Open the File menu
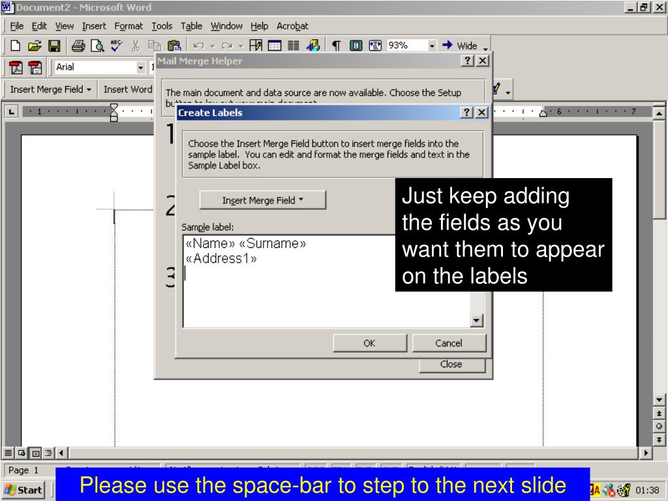668x501 pixels. [x=16, y=26]
